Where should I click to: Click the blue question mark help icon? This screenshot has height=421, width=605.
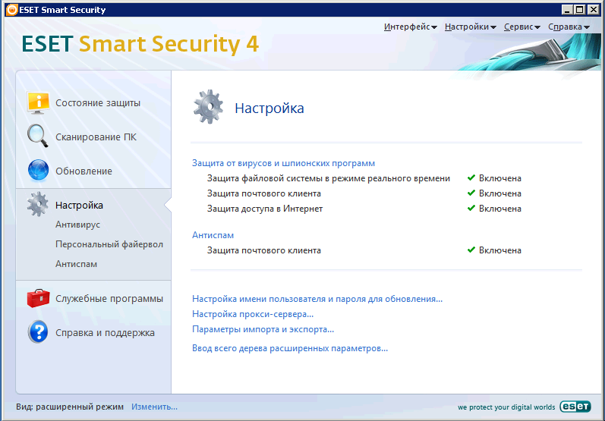click(38, 332)
